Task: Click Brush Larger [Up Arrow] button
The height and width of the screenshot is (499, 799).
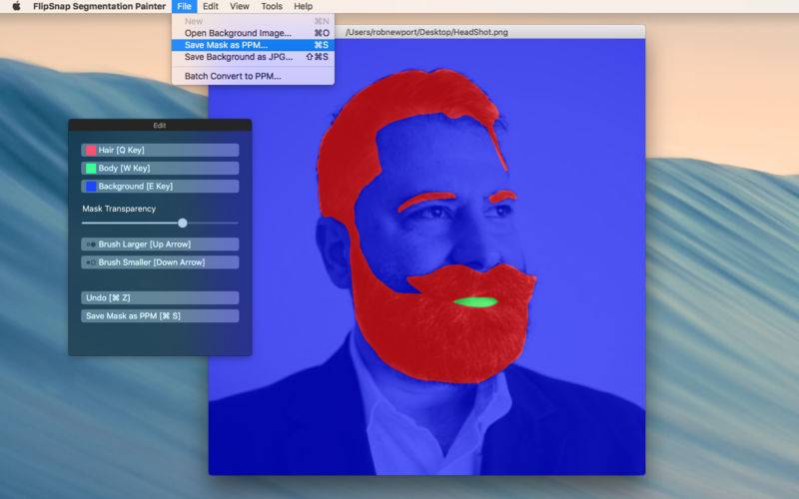Action: pyautogui.click(x=160, y=245)
